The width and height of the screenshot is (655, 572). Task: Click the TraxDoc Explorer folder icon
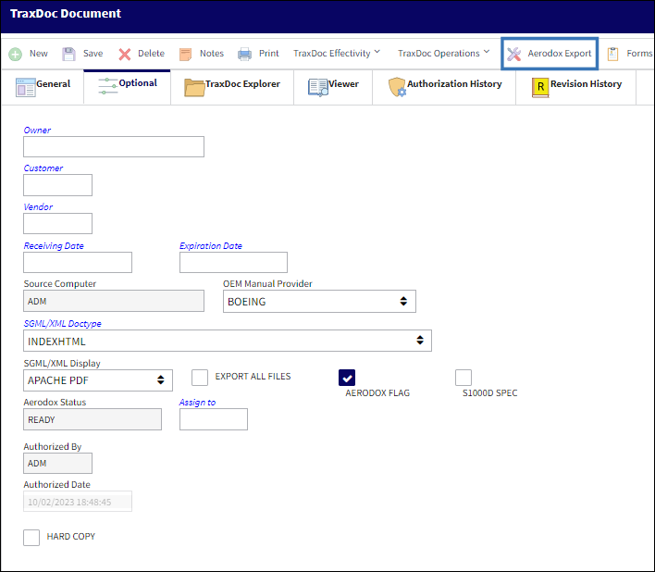[x=194, y=87]
